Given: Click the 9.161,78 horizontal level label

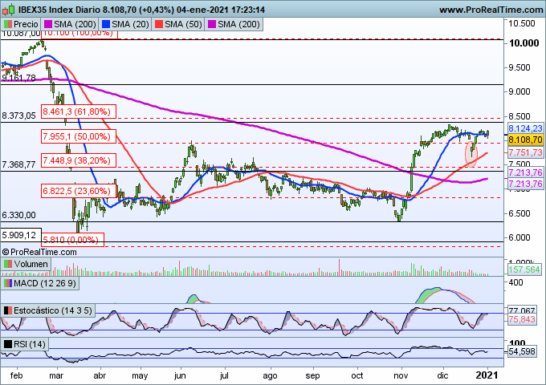Looking at the screenshot, I should tap(19, 78).
